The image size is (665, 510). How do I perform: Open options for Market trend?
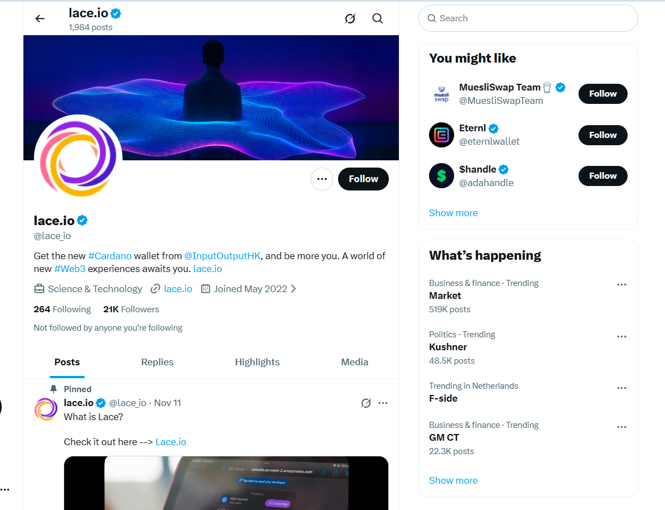click(621, 285)
